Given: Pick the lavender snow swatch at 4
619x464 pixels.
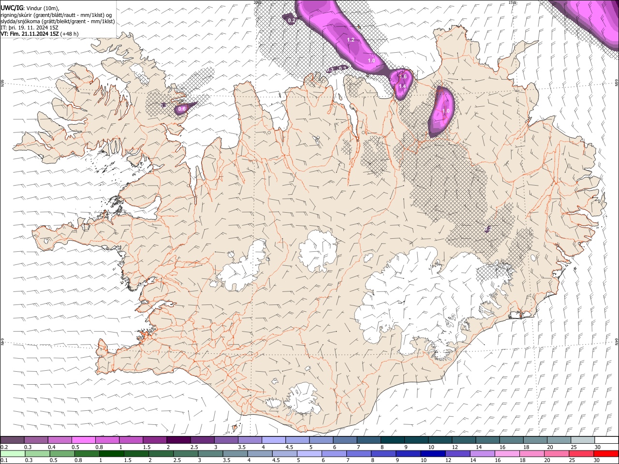Looking at the screenshot, I should point(274,440).
